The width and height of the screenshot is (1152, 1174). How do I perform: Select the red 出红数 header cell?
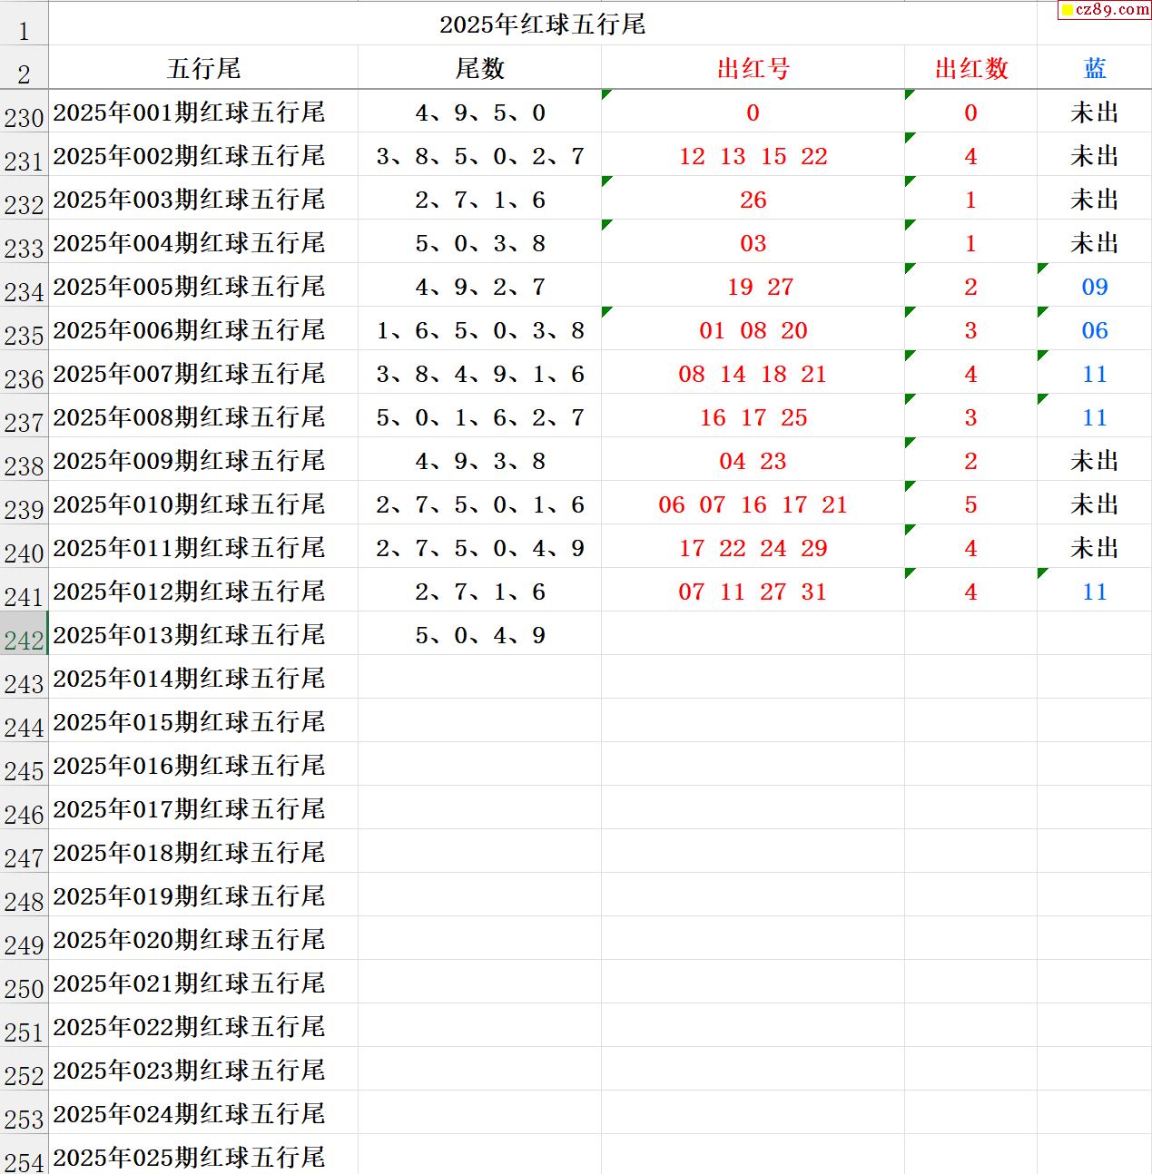coord(970,69)
